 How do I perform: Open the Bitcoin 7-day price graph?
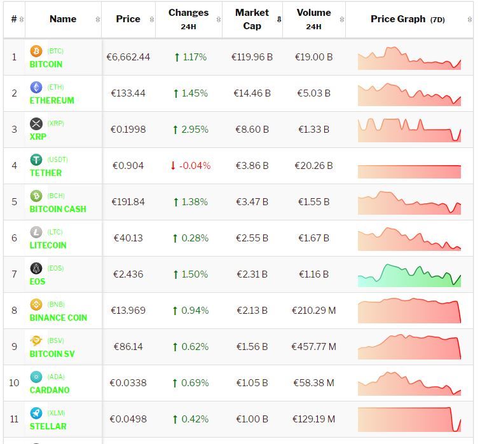click(409, 58)
